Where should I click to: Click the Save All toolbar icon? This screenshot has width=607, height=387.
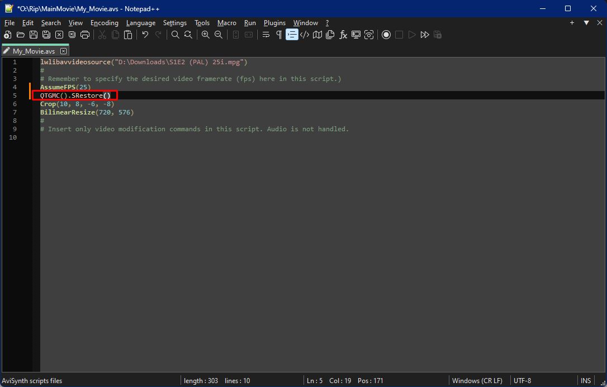tap(46, 35)
